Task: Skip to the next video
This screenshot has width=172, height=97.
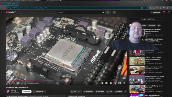Action: pyautogui.click(x=14, y=83)
